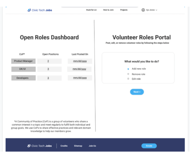Viewport: 190px width, 159px height.
Task: Click the Donate button in footer
Action: (149, 146)
